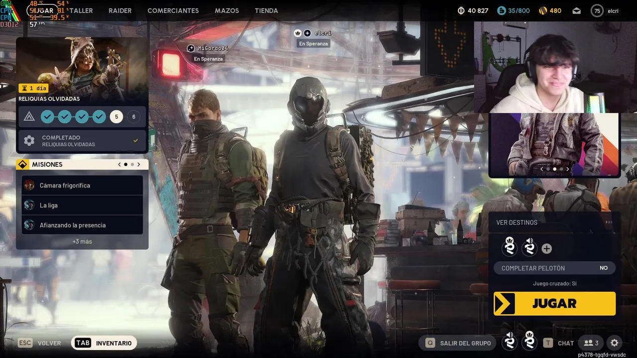Click the yellow checkmark in the Completado row

point(135,141)
